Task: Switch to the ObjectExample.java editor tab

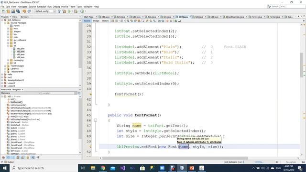Action: pyautogui.click(x=235, y=17)
